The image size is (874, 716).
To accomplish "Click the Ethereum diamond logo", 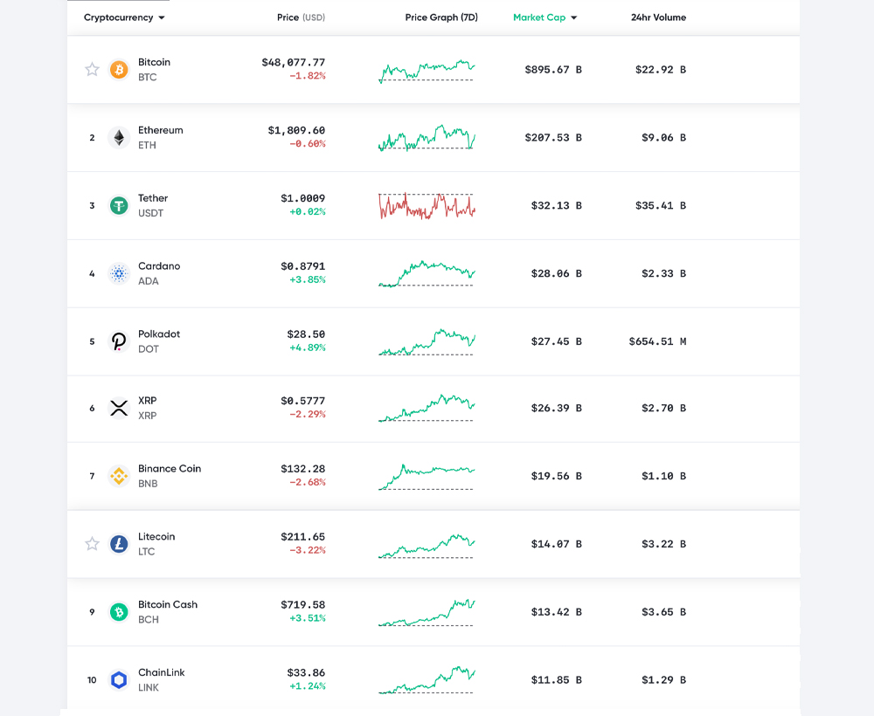I will [119, 137].
